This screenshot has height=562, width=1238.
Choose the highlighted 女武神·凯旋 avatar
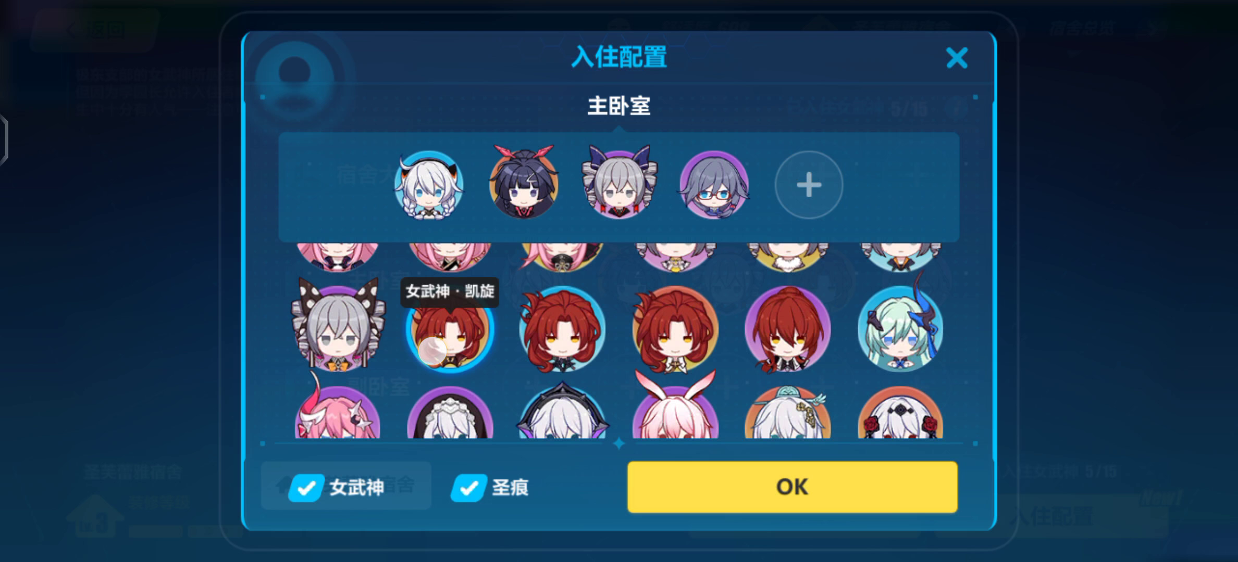[450, 329]
